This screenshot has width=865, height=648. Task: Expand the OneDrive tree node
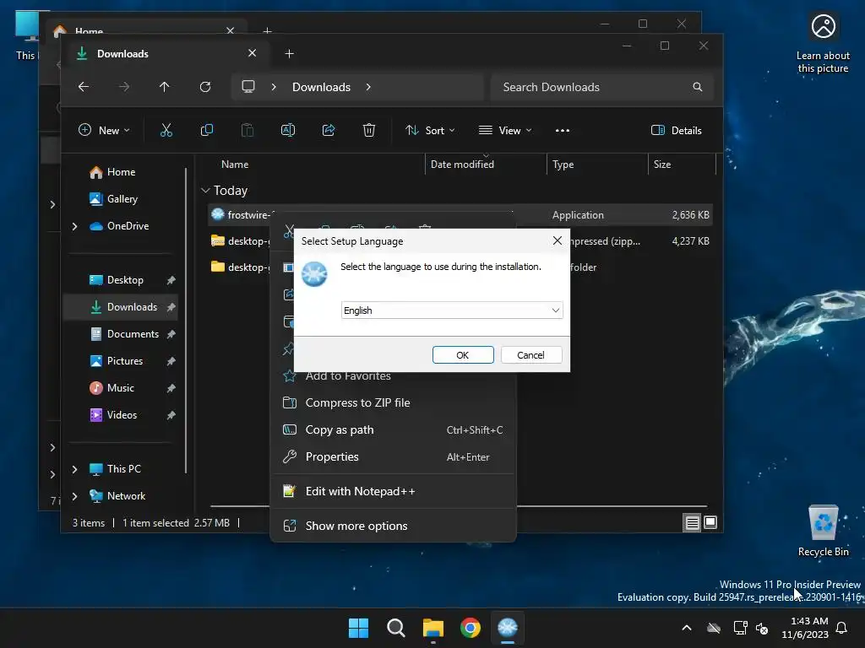(x=74, y=226)
